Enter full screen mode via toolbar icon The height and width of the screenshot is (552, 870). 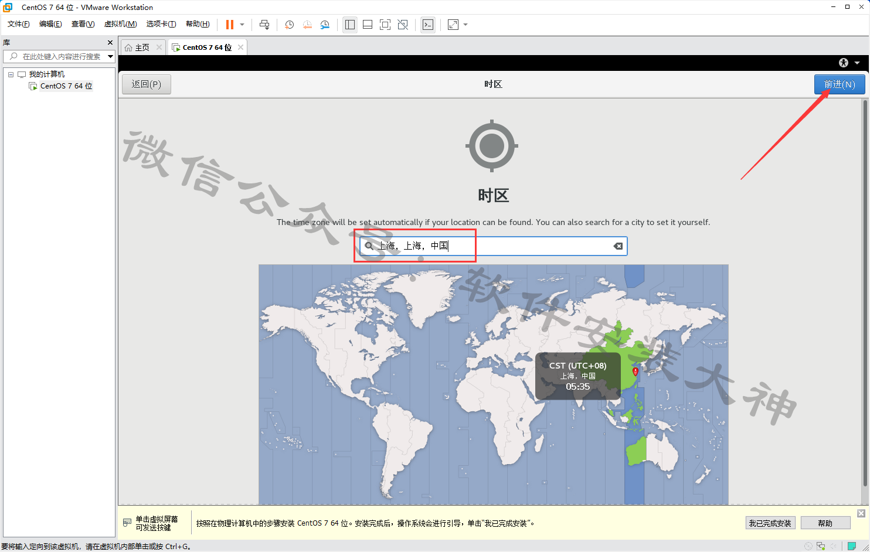click(385, 25)
